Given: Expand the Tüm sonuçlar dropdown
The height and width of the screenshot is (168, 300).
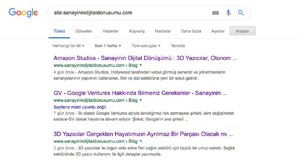Looking at the screenshot, I should pos(146,46).
